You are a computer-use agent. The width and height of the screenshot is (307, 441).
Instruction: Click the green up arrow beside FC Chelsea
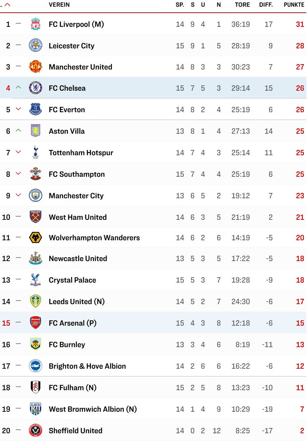18,87
